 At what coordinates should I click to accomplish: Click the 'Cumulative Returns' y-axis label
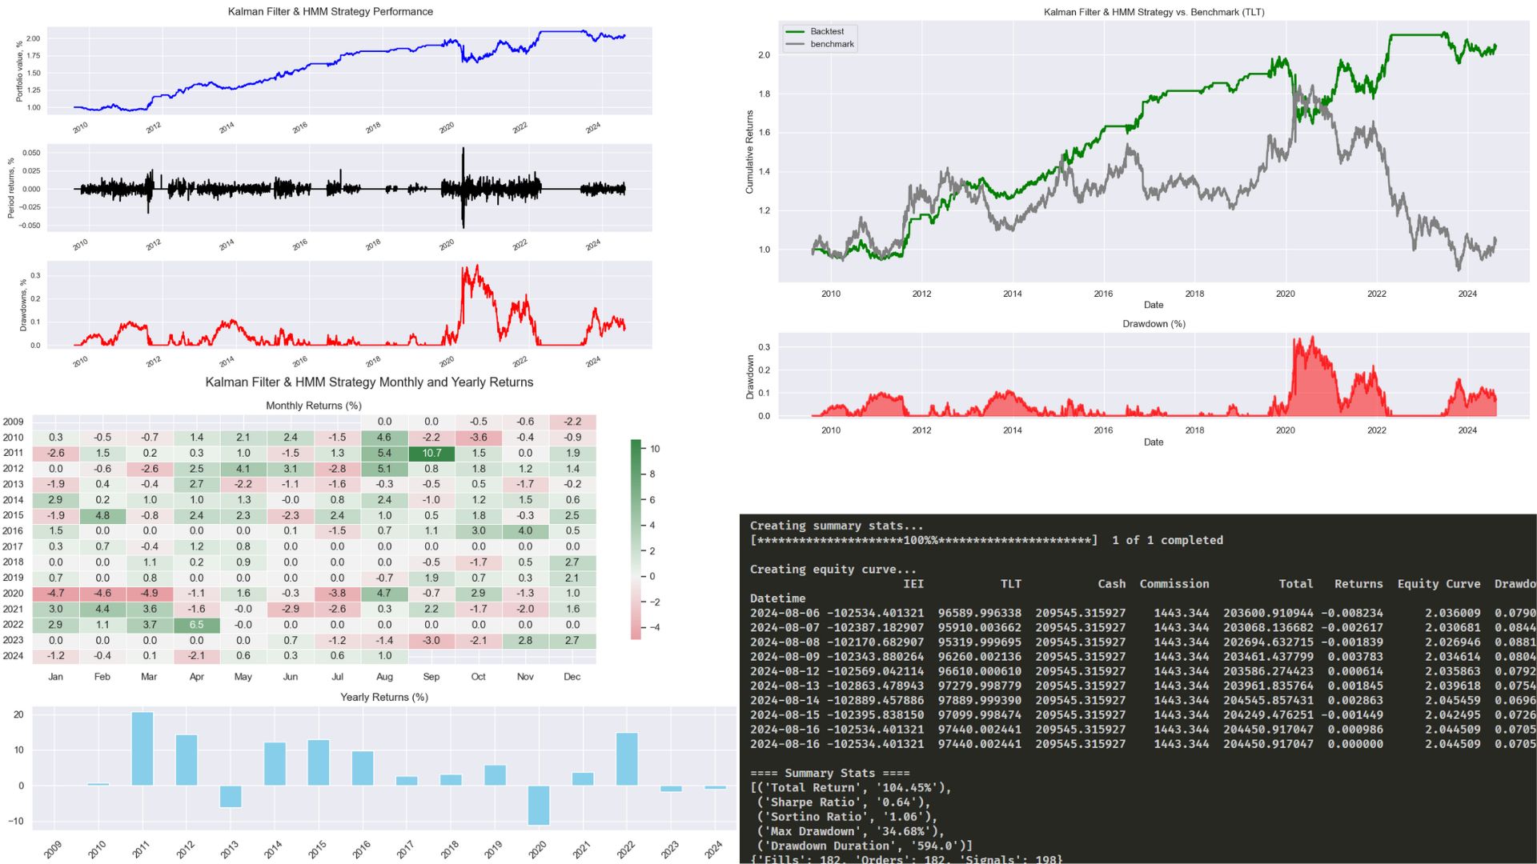point(750,152)
